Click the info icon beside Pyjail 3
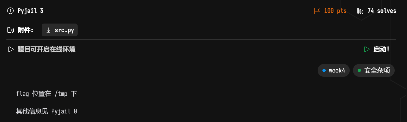Viewport: 407px width, 122px height. pos(10,11)
